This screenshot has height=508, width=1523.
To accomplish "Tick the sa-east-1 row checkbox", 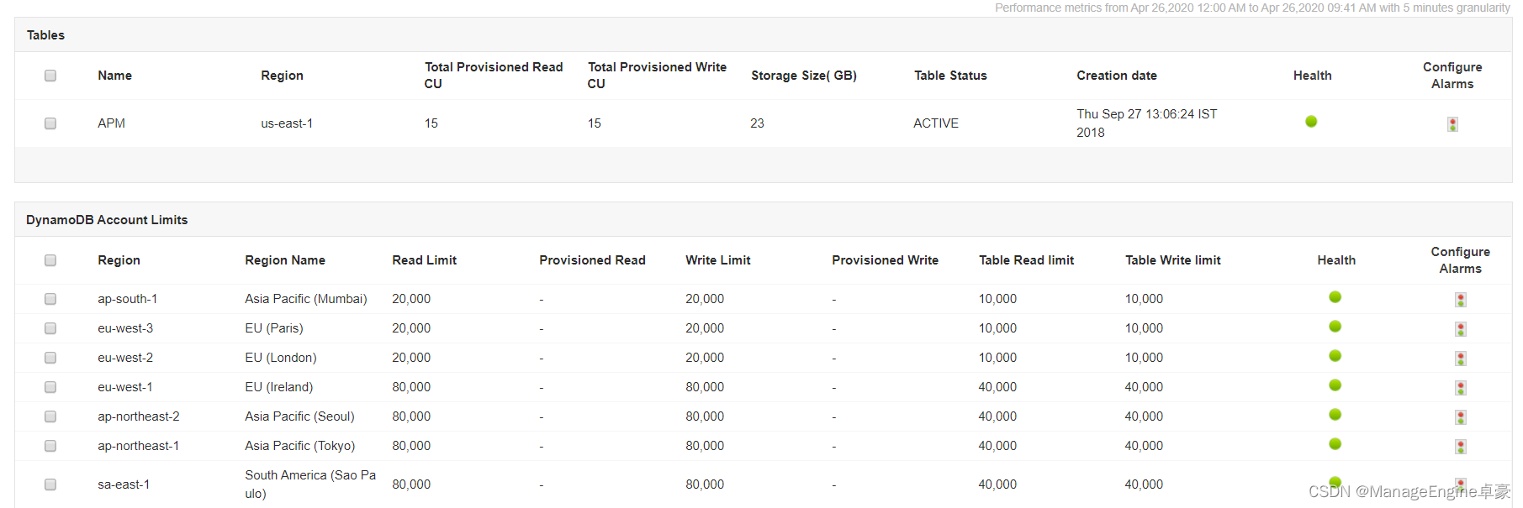I will tap(50, 484).
